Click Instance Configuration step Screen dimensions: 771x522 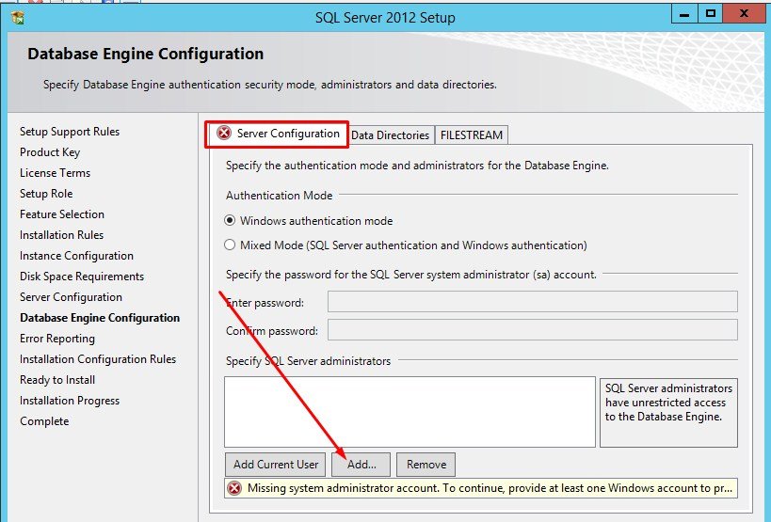[76, 256]
